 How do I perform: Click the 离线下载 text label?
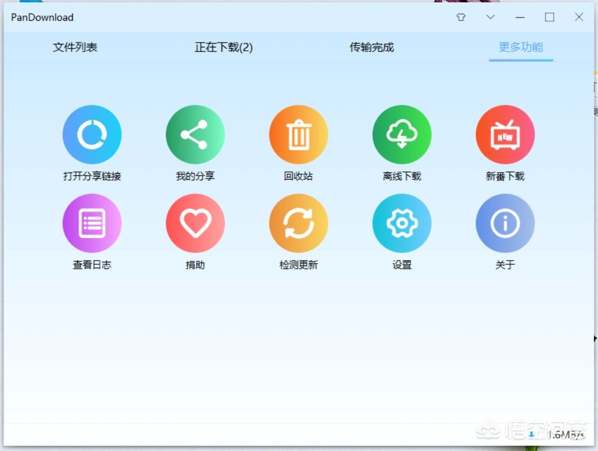tap(402, 176)
